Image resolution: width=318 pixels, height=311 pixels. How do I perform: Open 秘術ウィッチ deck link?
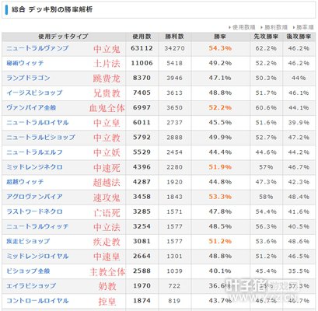25,63
